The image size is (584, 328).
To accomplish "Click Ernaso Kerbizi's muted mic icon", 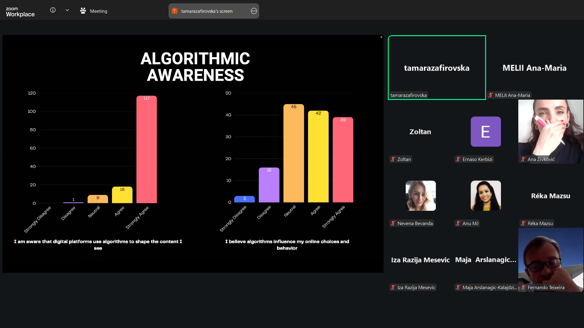I will (458, 159).
